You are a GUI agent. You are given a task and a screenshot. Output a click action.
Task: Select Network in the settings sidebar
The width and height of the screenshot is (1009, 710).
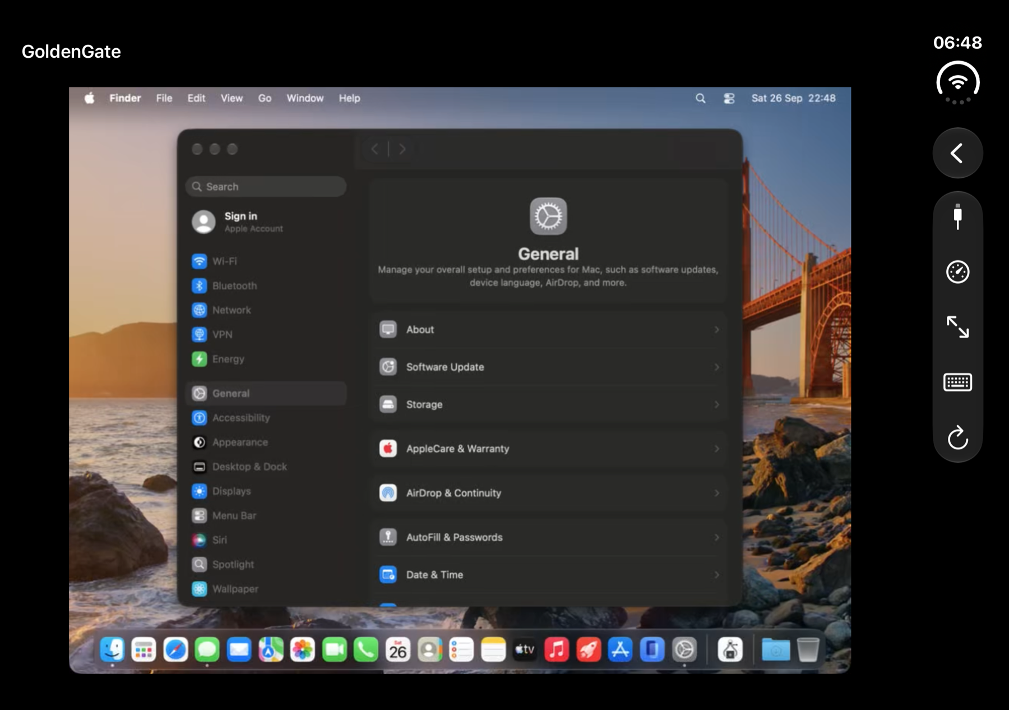(266, 310)
